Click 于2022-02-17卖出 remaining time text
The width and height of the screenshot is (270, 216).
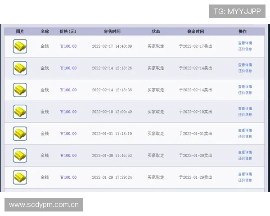[196, 46]
